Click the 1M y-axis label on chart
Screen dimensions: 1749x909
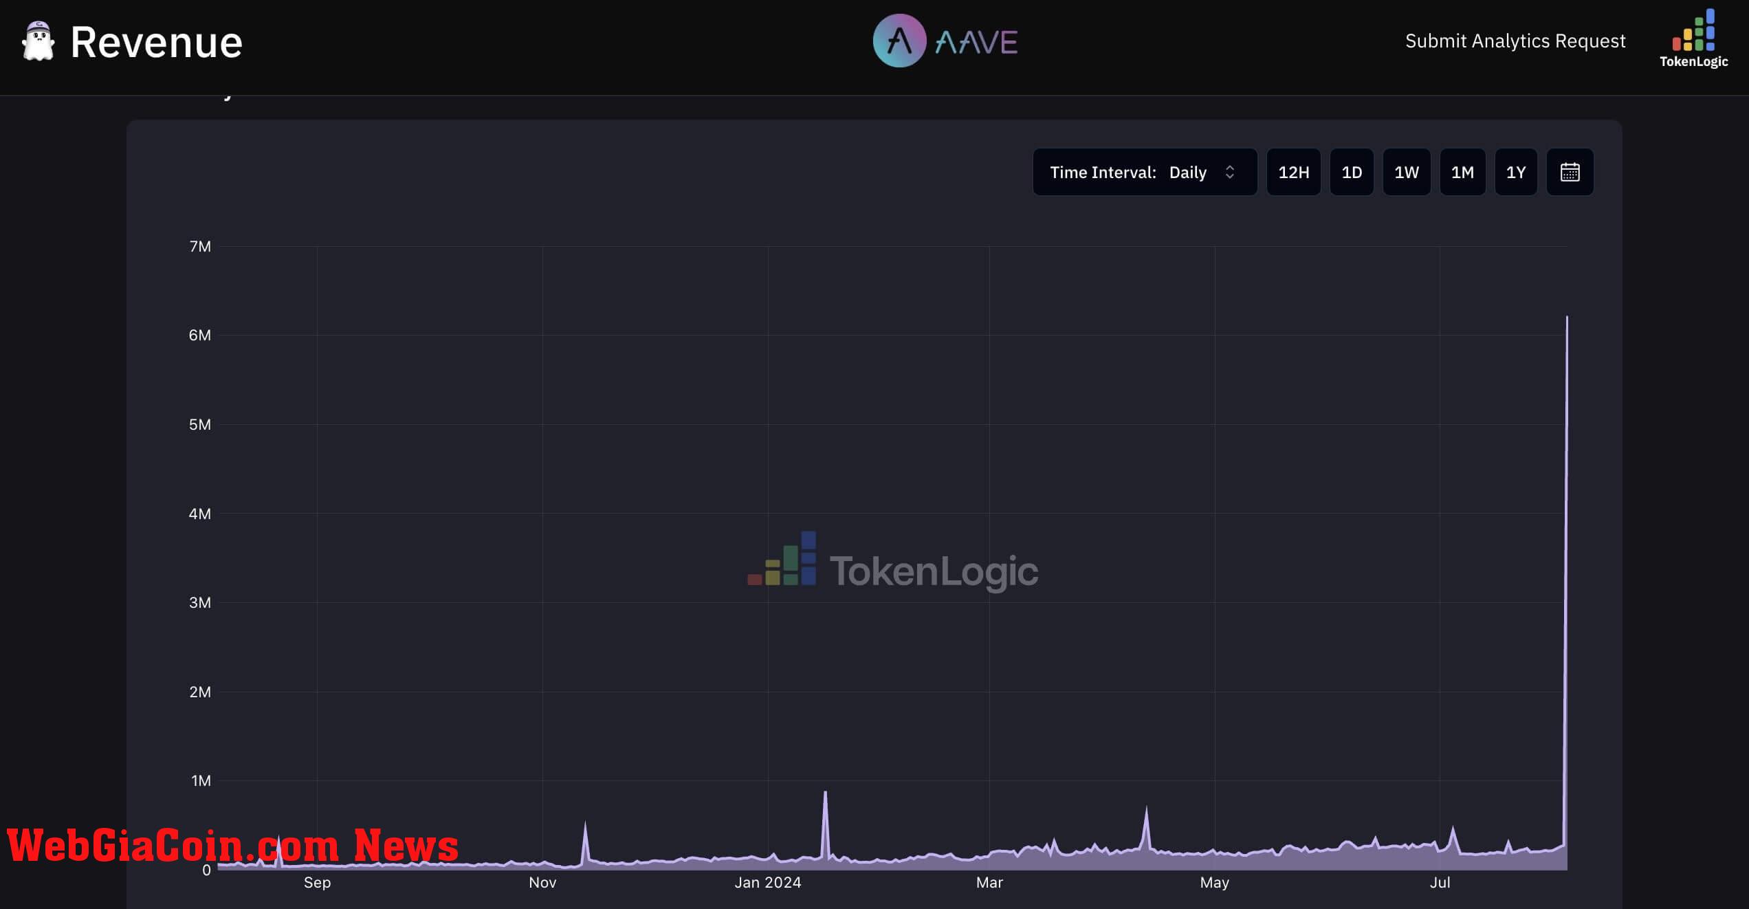(201, 780)
